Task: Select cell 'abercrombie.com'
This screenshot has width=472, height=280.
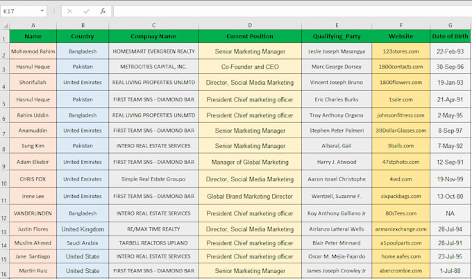Action: (401, 271)
